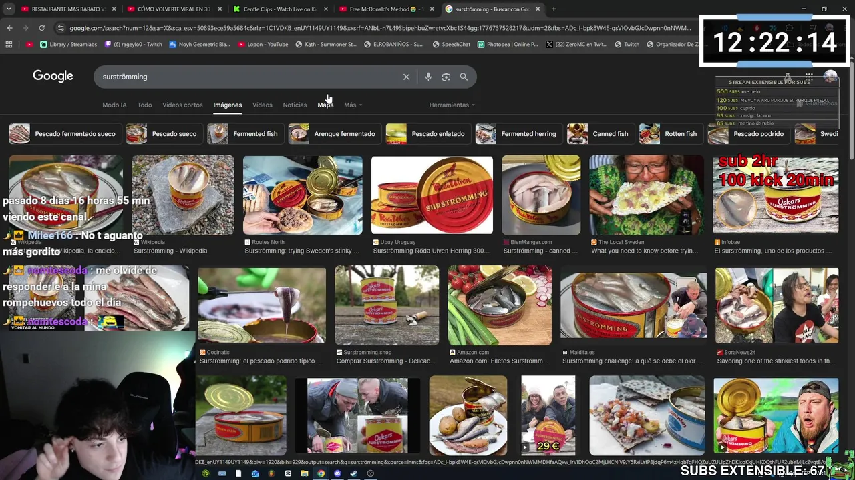The width and height of the screenshot is (855, 480).
Task: Filter by Canned fish chip
Action: pyautogui.click(x=600, y=134)
